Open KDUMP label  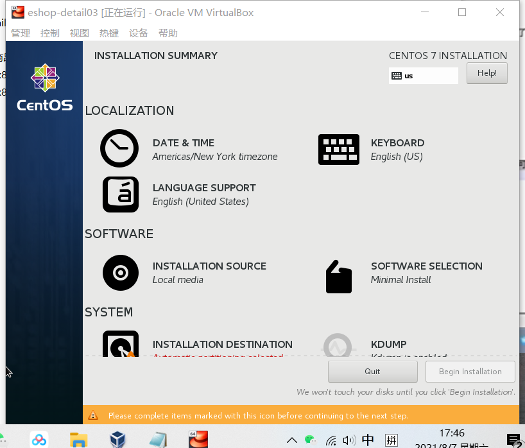(388, 345)
